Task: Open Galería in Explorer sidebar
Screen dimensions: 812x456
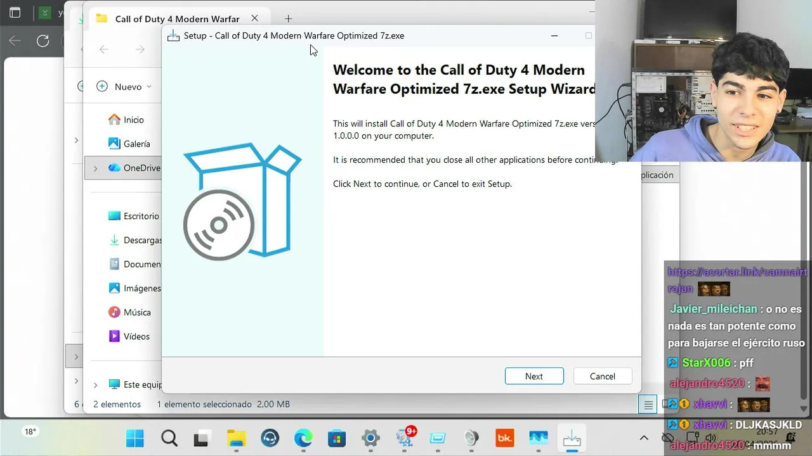Action: (x=136, y=144)
